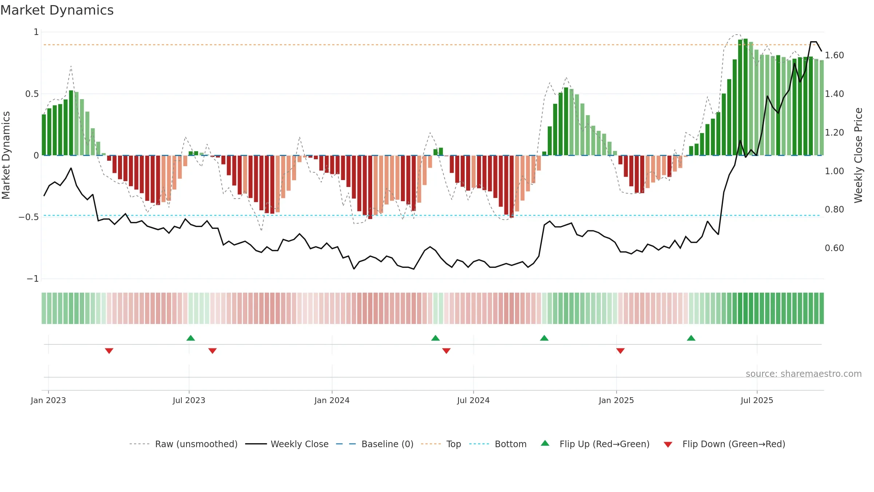Click the first dark green bar at Jan 2023
874x492 pixels.
(x=44, y=135)
